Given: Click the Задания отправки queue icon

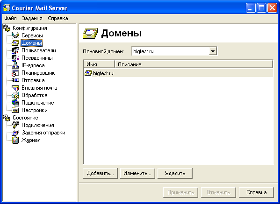Looking at the screenshot, I should (15, 133).
